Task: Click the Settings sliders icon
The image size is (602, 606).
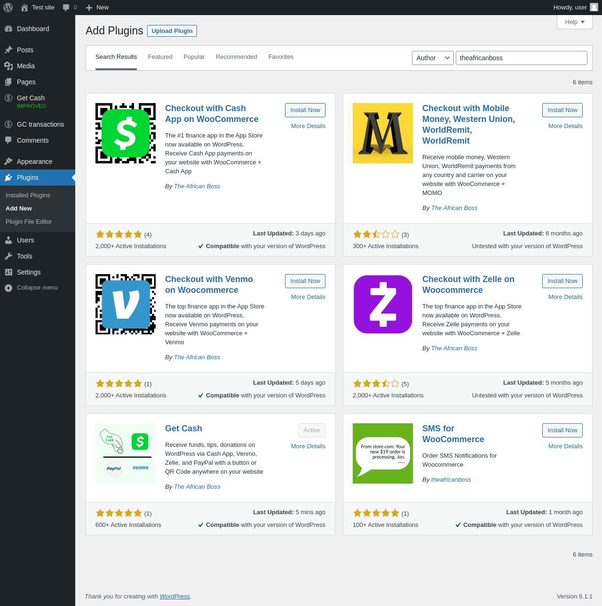Action: pos(8,272)
